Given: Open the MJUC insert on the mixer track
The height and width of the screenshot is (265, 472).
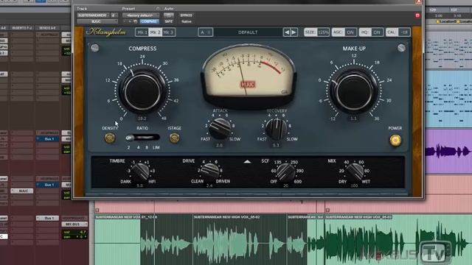Looking at the screenshot, I should pos(22,191).
